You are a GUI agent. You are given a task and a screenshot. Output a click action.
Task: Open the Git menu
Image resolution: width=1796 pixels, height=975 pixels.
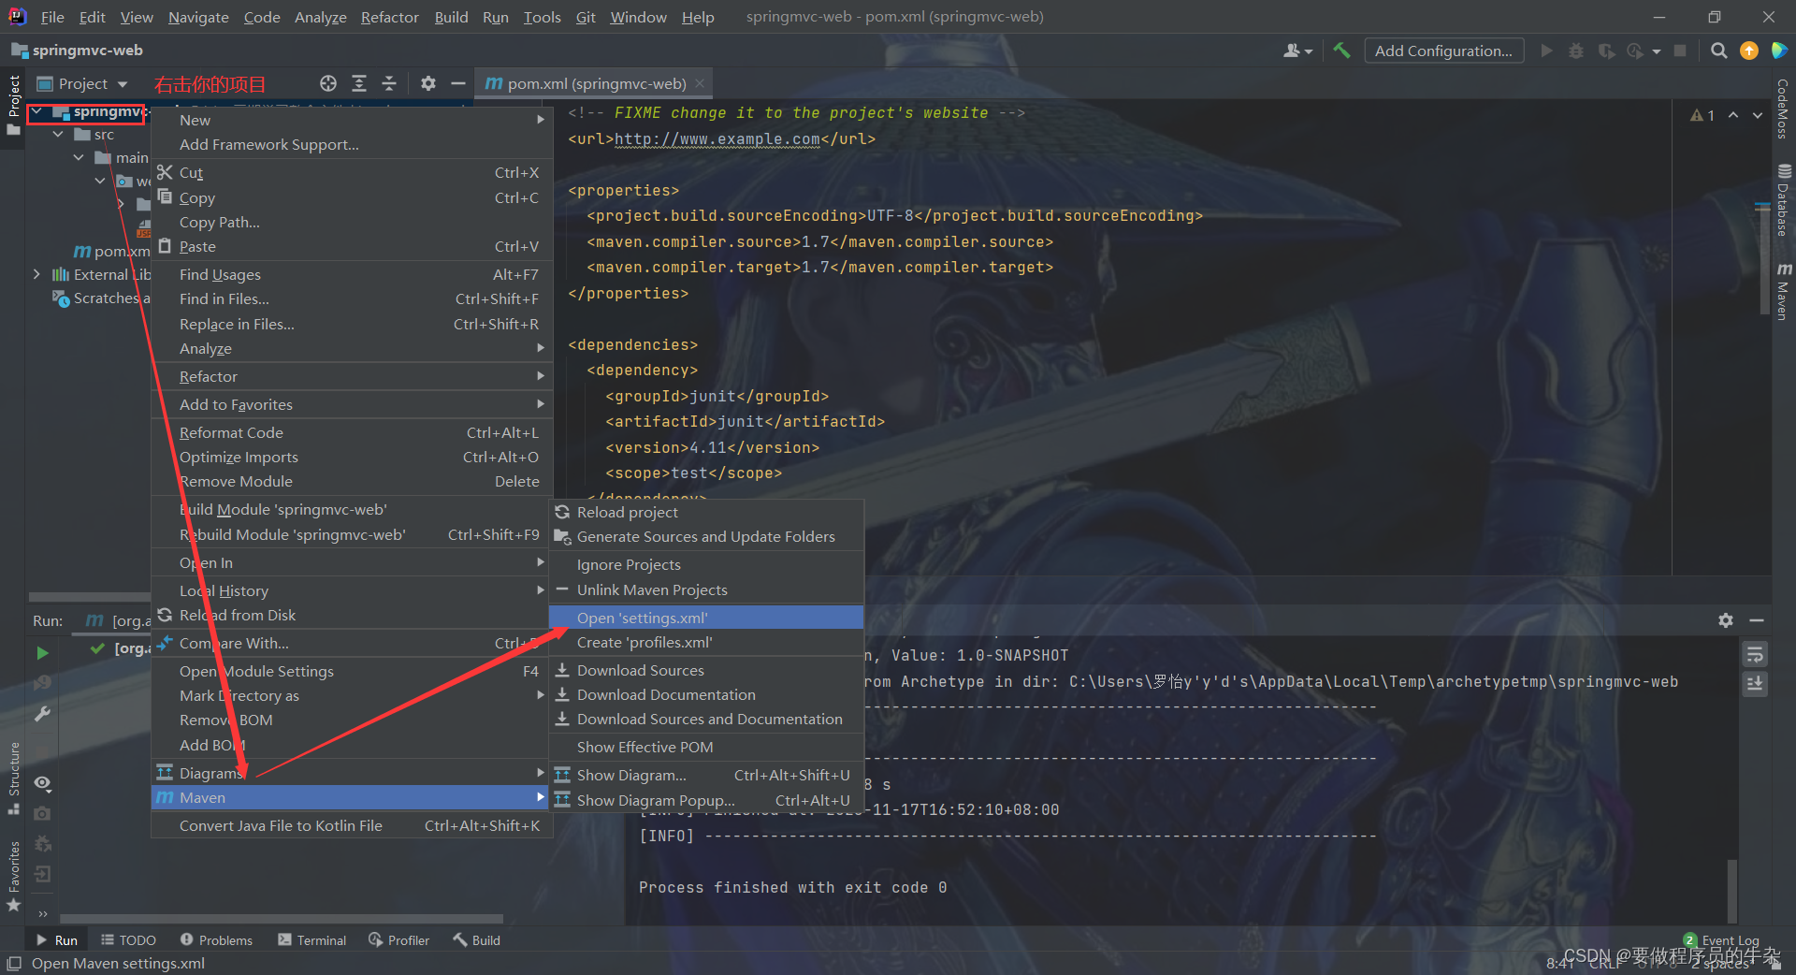pos(586,17)
